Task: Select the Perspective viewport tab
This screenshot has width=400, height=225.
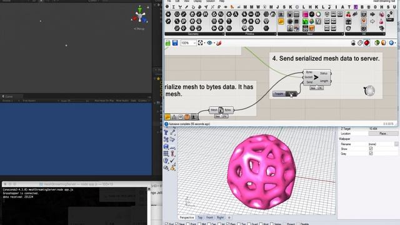Action: pyautogui.click(x=187, y=217)
